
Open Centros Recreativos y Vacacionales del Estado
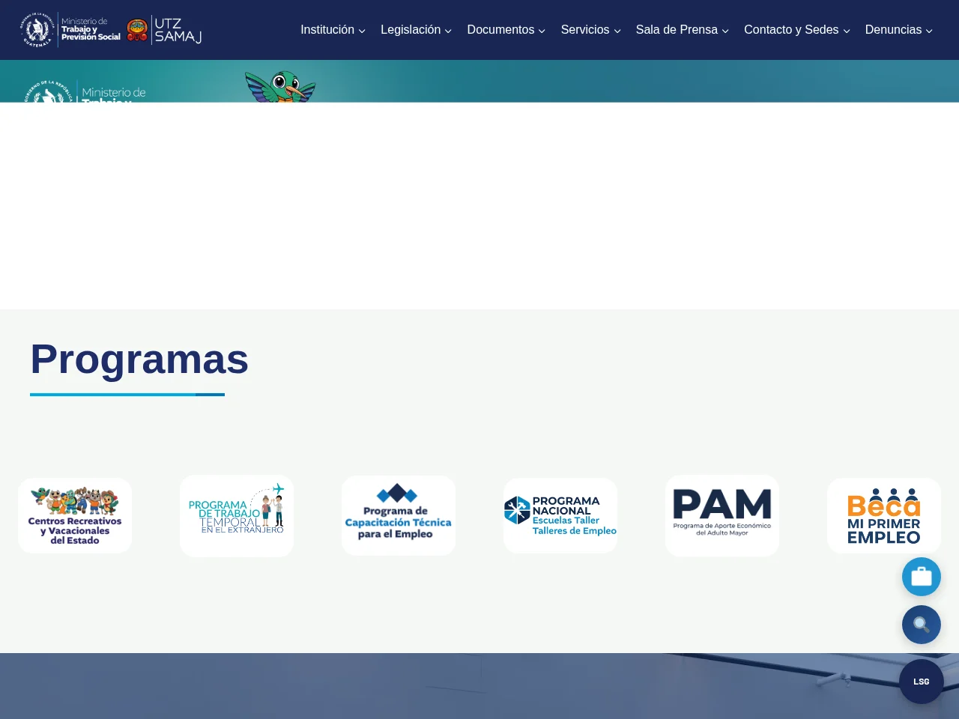[75, 516]
